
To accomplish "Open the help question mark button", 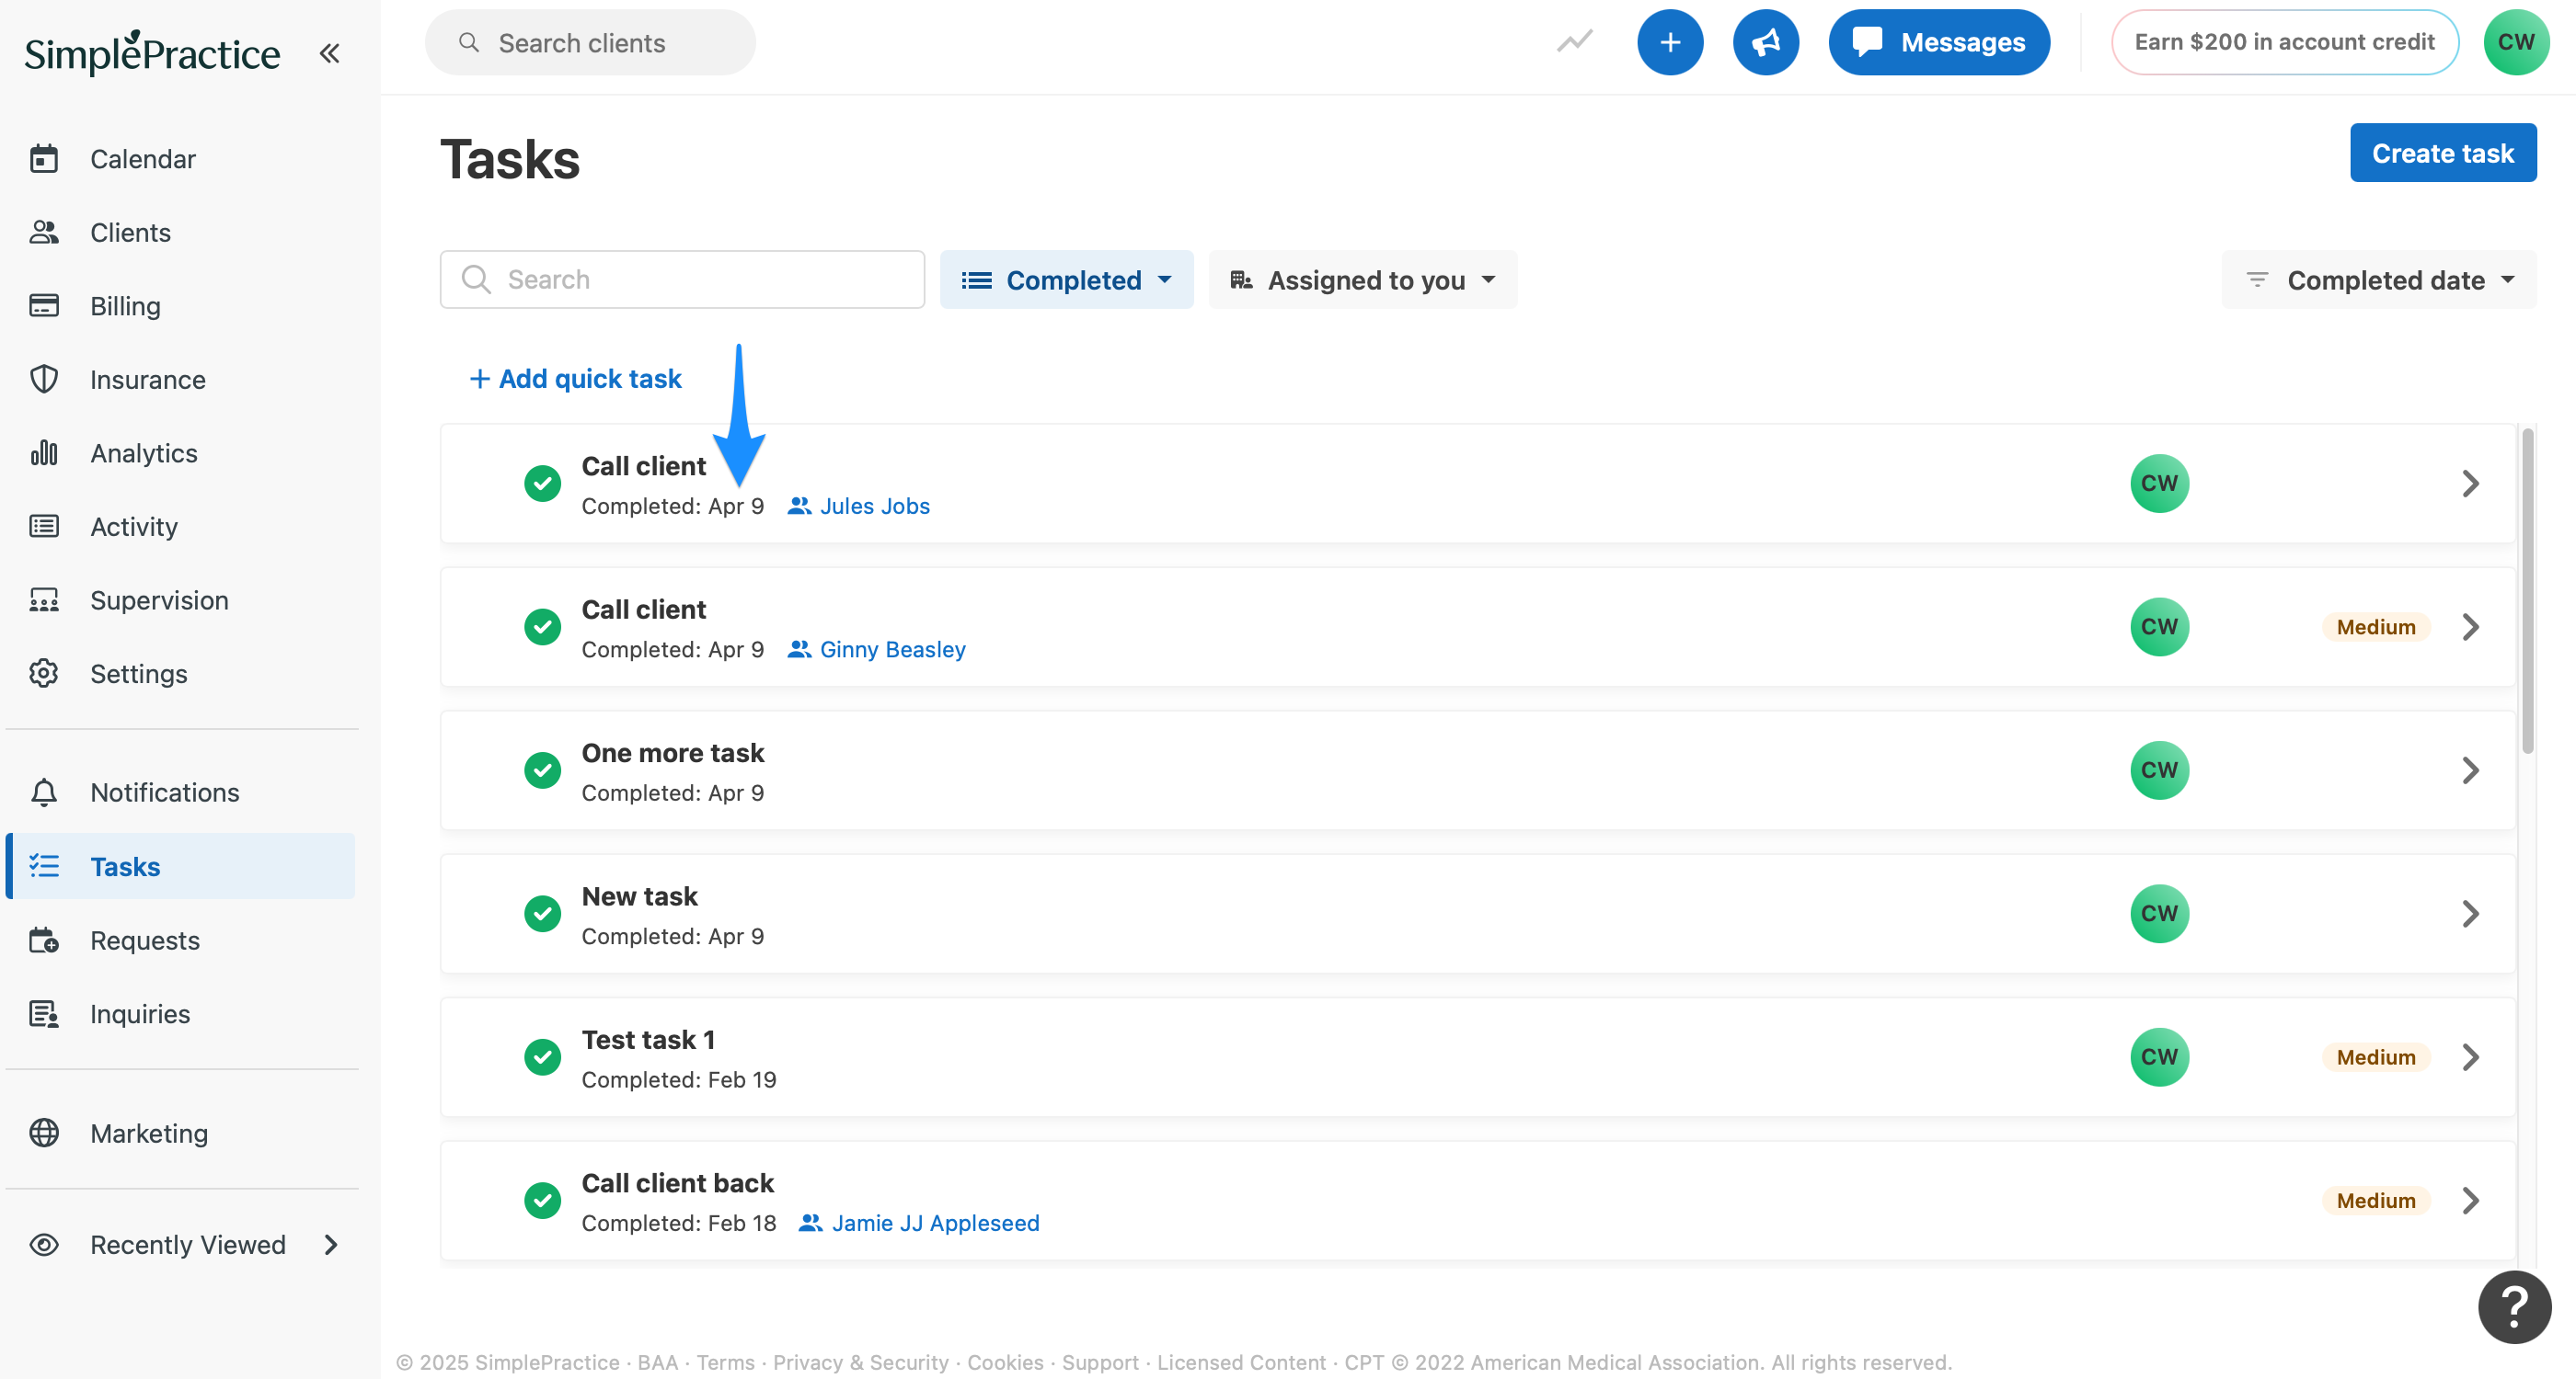I will [x=2514, y=1306].
